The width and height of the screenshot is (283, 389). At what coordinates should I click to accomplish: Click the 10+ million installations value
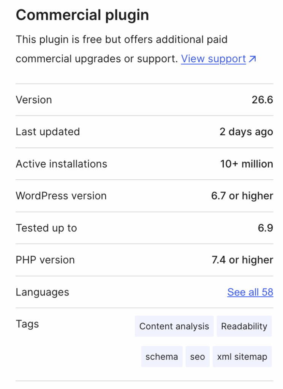click(x=247, y=164)
